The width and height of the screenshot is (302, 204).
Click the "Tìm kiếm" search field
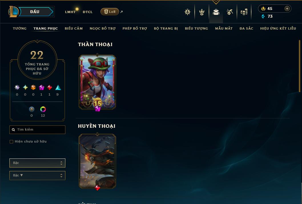pos(37,130)
